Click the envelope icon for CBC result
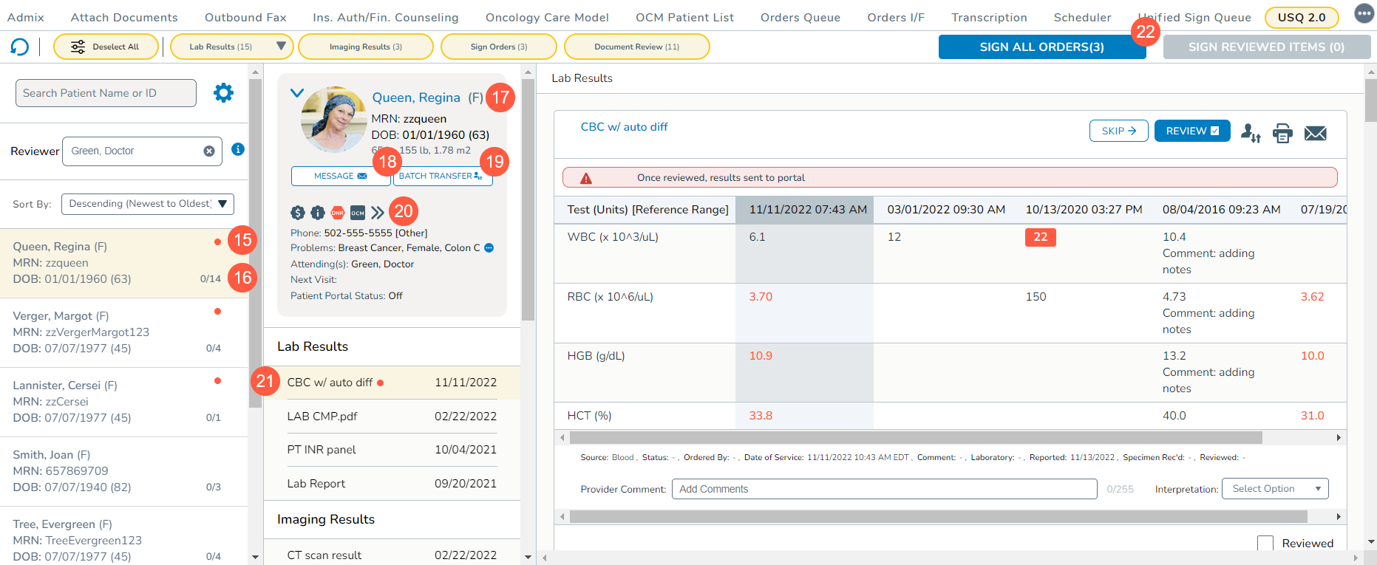The height and width of the screenshot is (565, 1377). pos(1315,133)
